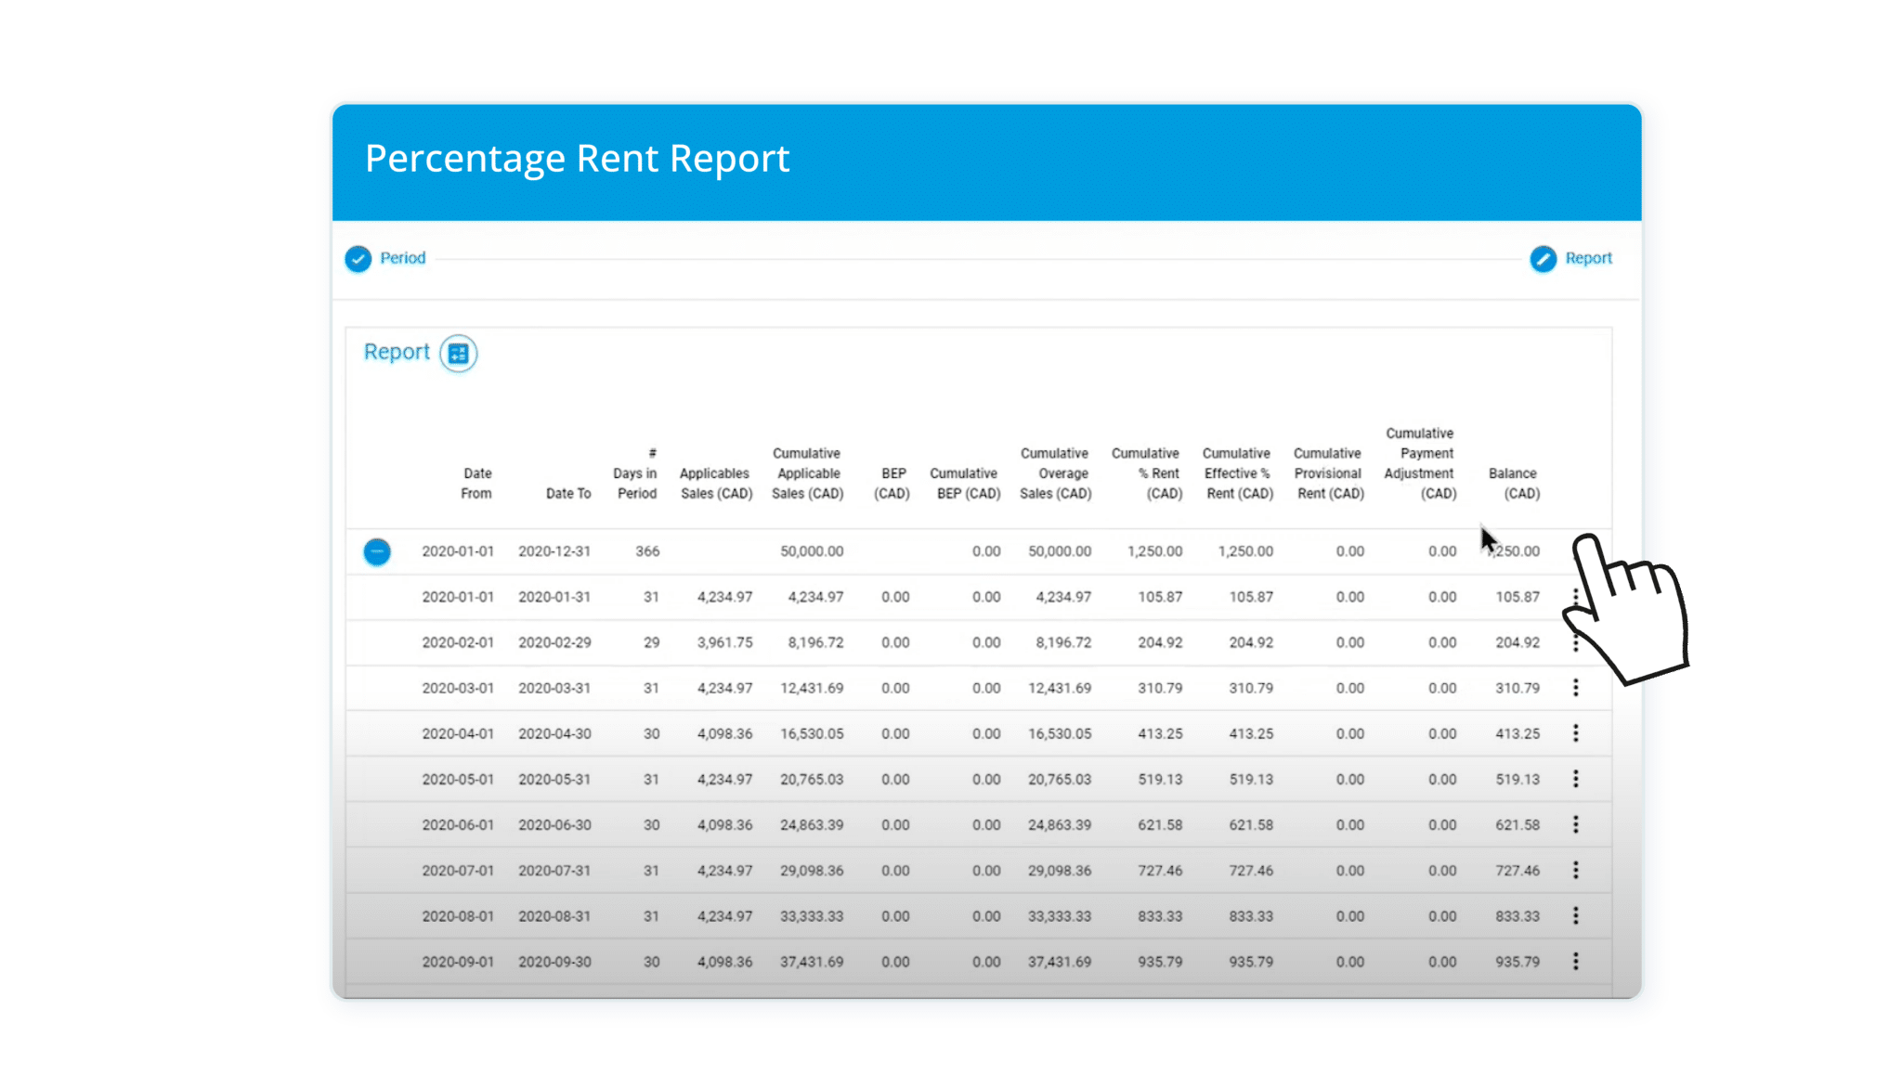This screenshot has height=1087, width=1902.
Task: Open the three-dot menu on the 2020-09-30 row
Action: [1576, 962]
